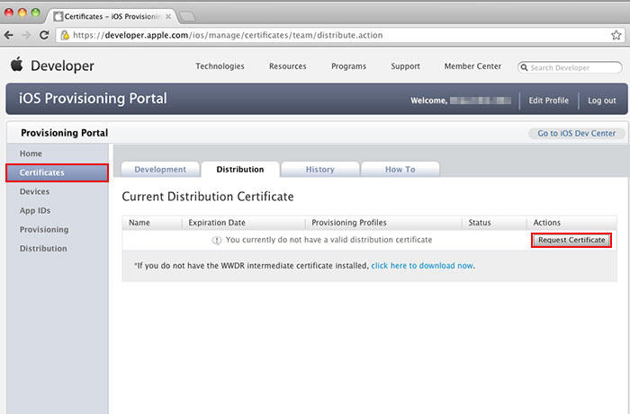This screenshot has height=414, width=630.
Task: Click the 'Provisioning Portal' heading text
Action: pyautogui.click(x=64, y=133)
